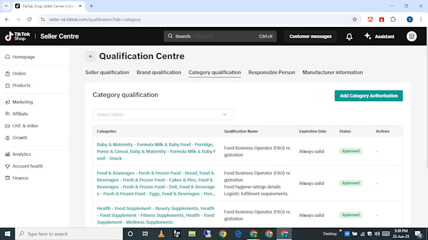Click Always valid in Baby & Maternity row
The width and height of the screenshot is (428, 240).
tap(312, 151)
